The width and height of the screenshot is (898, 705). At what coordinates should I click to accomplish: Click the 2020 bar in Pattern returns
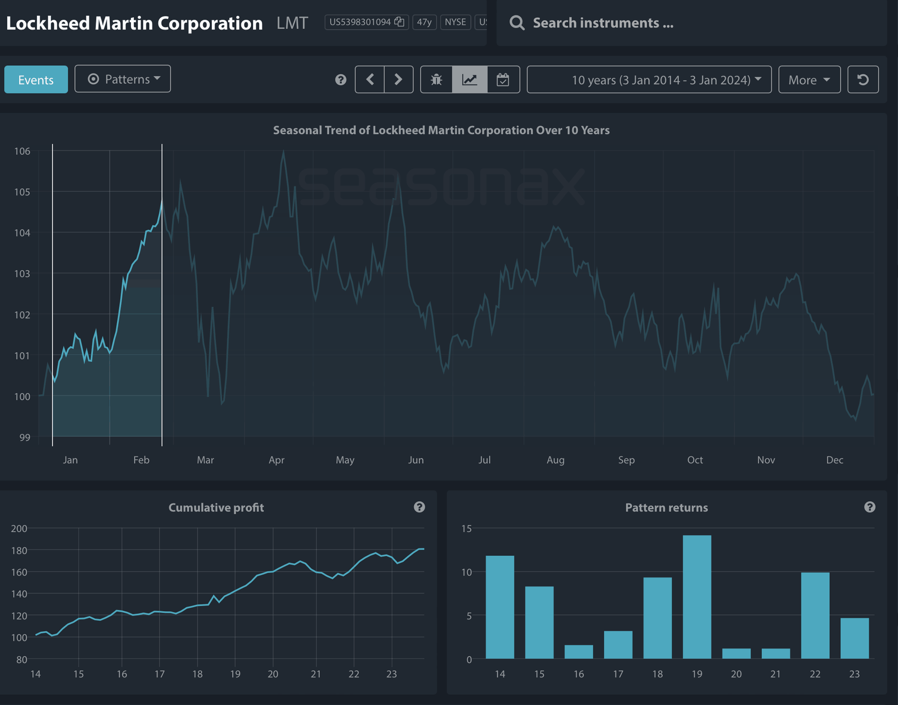click(x=736, y=654)
